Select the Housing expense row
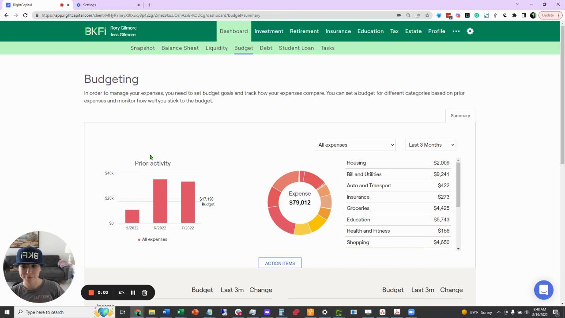Screen dimensions: 565x318 pos(398,163)
